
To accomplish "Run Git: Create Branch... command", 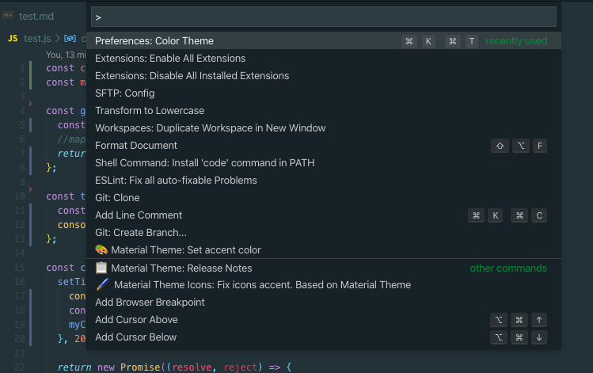I will tap(323, 232).
